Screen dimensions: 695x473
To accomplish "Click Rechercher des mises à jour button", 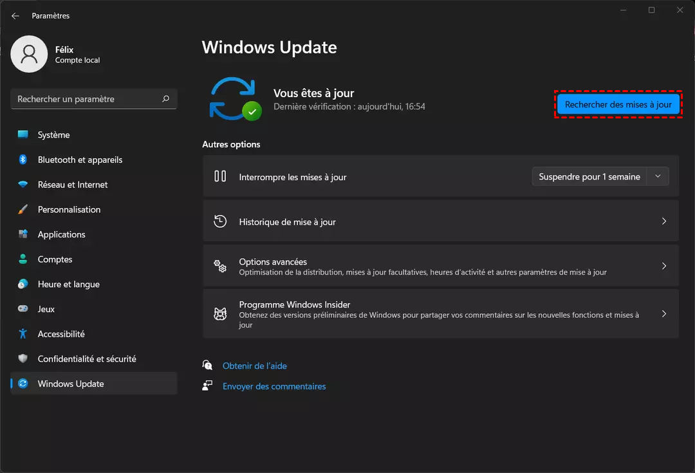I will pyautogui.click(x=618, y=105).
